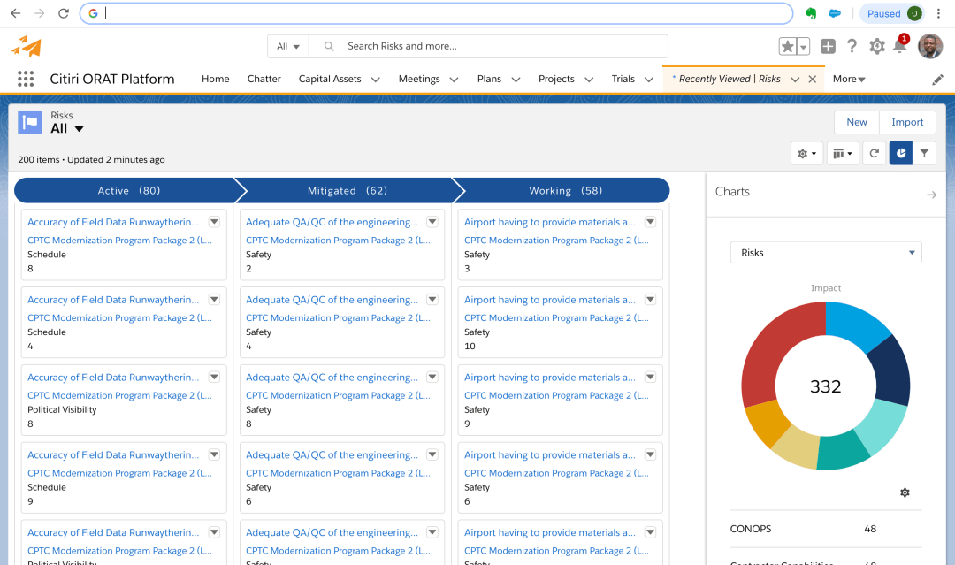955x565 pixels.
Task: Click the browser forward arrow
Action: coord(40,12)
